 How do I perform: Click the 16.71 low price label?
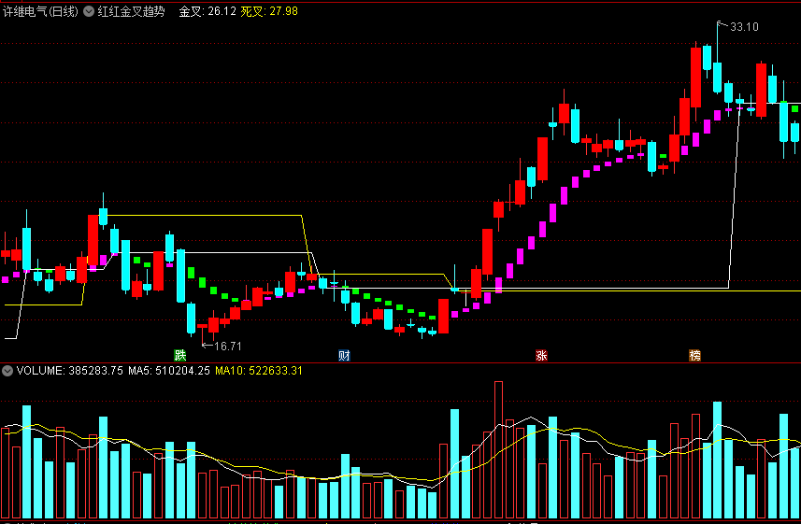[x=227, y=347]
